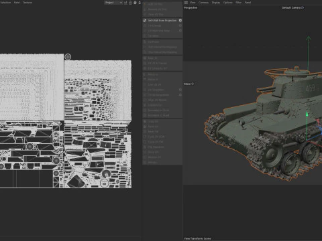This screenshot has height=241, width=322.
Task: Select the UV Peeler entry
Action: point(162,42)
